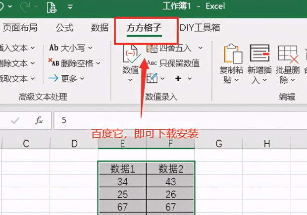Select column C header
Screen dimensions: 307x215
pos(26,144)
